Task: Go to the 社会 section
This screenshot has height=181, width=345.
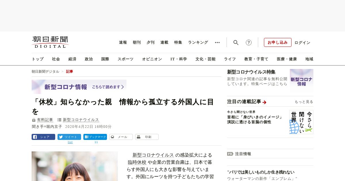Action: [56, 59]
